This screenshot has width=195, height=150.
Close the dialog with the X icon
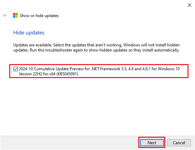pos(190,5)
